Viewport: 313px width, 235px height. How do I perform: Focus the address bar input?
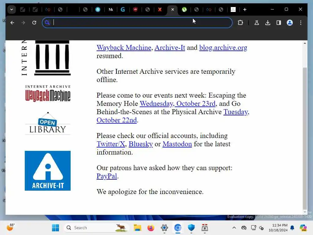click(x=137, y=23)
